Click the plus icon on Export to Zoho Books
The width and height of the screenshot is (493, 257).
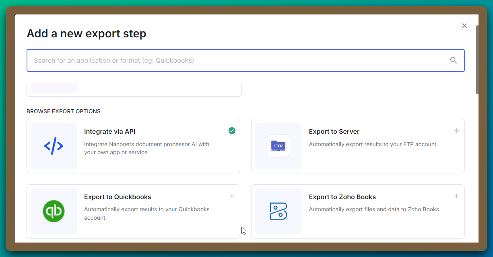pyautogui.click(x=456, y=196)
